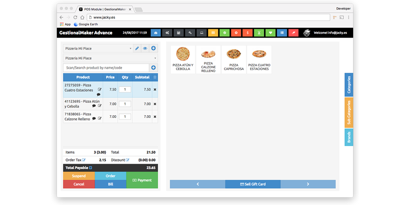Click the Suspend button
This screenshot has width=410, height=205.
click(79, 176)
